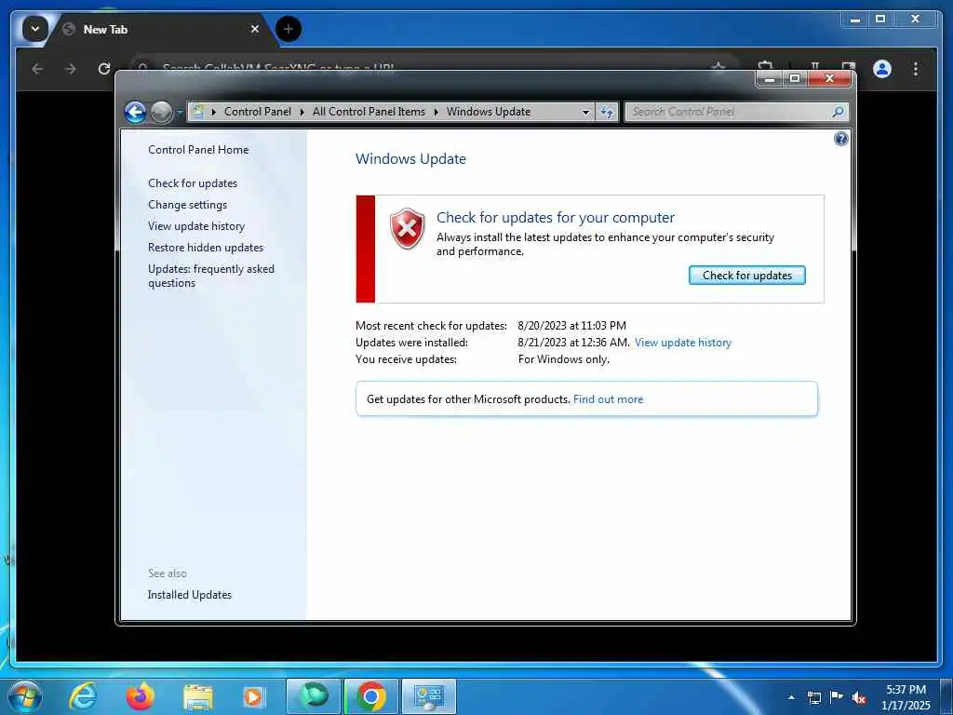This screenshot has height=715, width=953.
Task: Open Windows Update help icon
Action: coord(840,139)
